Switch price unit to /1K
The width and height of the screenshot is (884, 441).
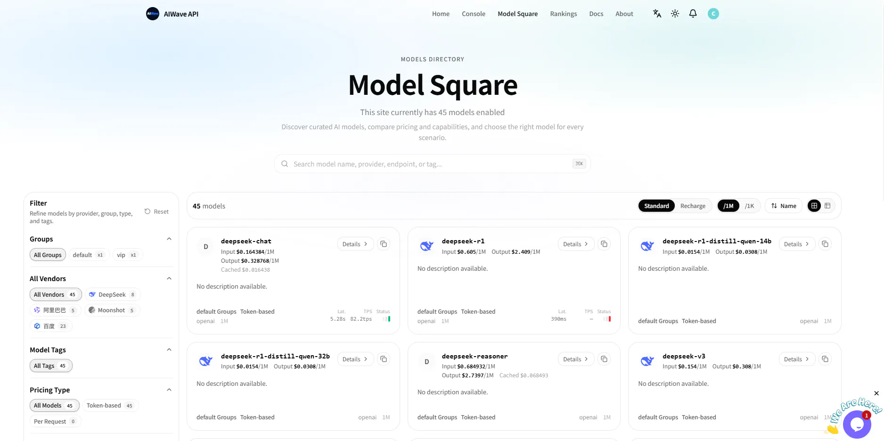[x=749, y=206]
